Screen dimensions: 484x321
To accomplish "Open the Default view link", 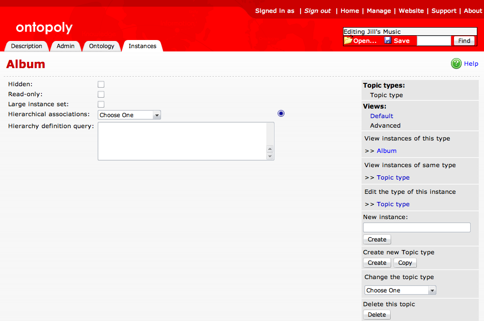I will (x=381, y=116).
